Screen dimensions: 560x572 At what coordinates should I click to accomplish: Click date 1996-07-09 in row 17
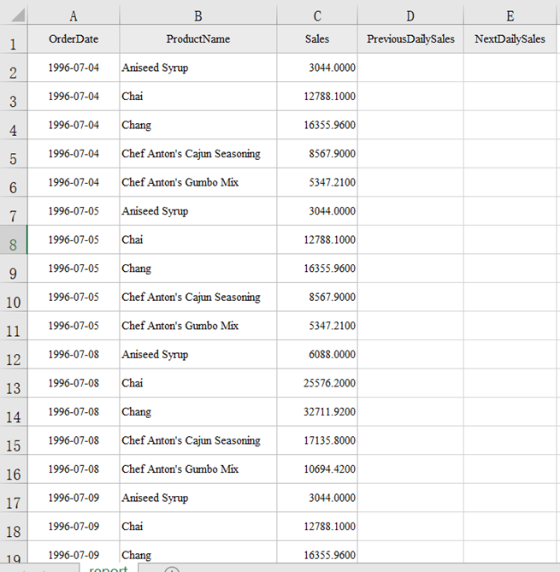74,498
